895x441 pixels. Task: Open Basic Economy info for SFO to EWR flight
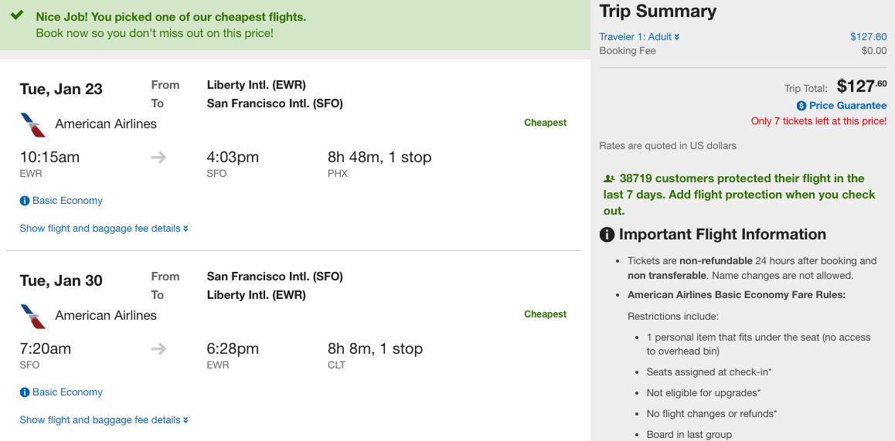pos(67,392)
